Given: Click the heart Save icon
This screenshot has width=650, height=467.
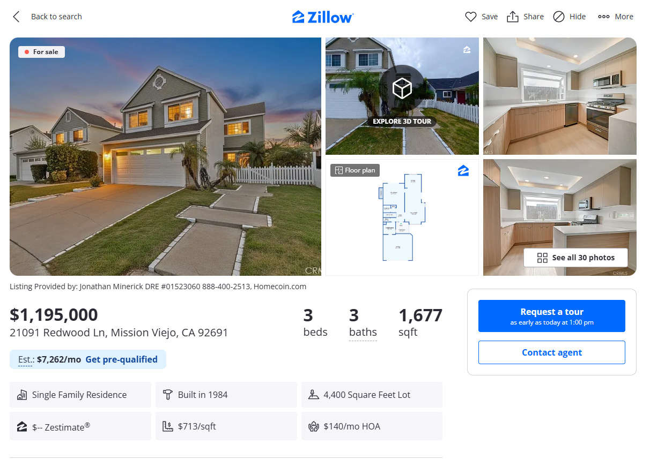Looking at the screenshot, I should [470, 17].
